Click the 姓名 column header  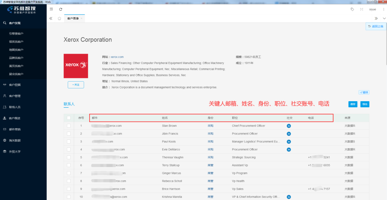point(165,118)
